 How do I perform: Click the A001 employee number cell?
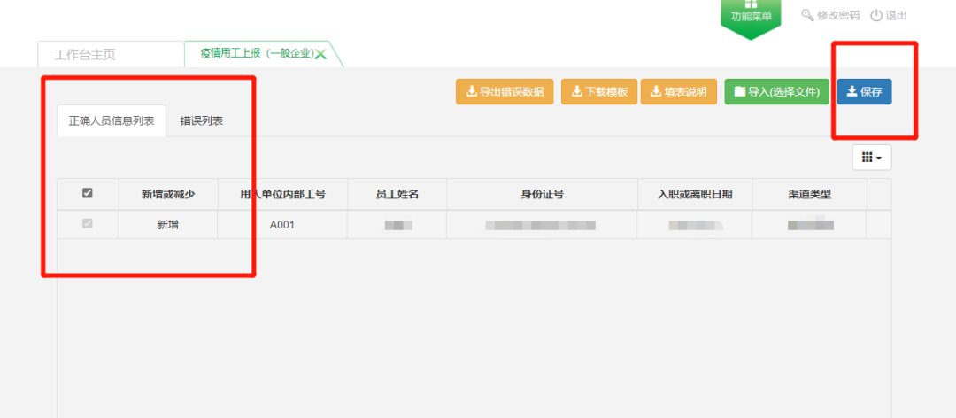pyautogui.click(x=281, y=225)
